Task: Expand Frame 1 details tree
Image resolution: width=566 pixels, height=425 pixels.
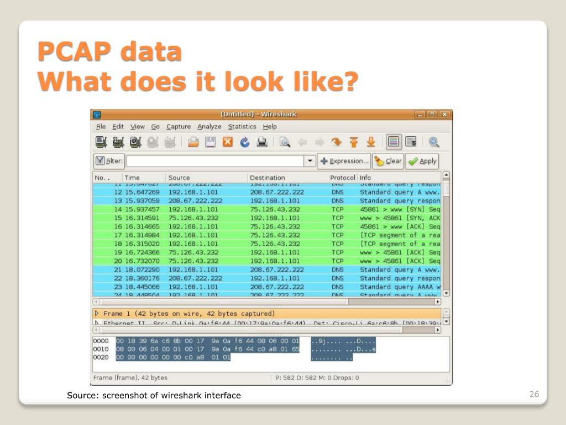Action: pos(97,313)
